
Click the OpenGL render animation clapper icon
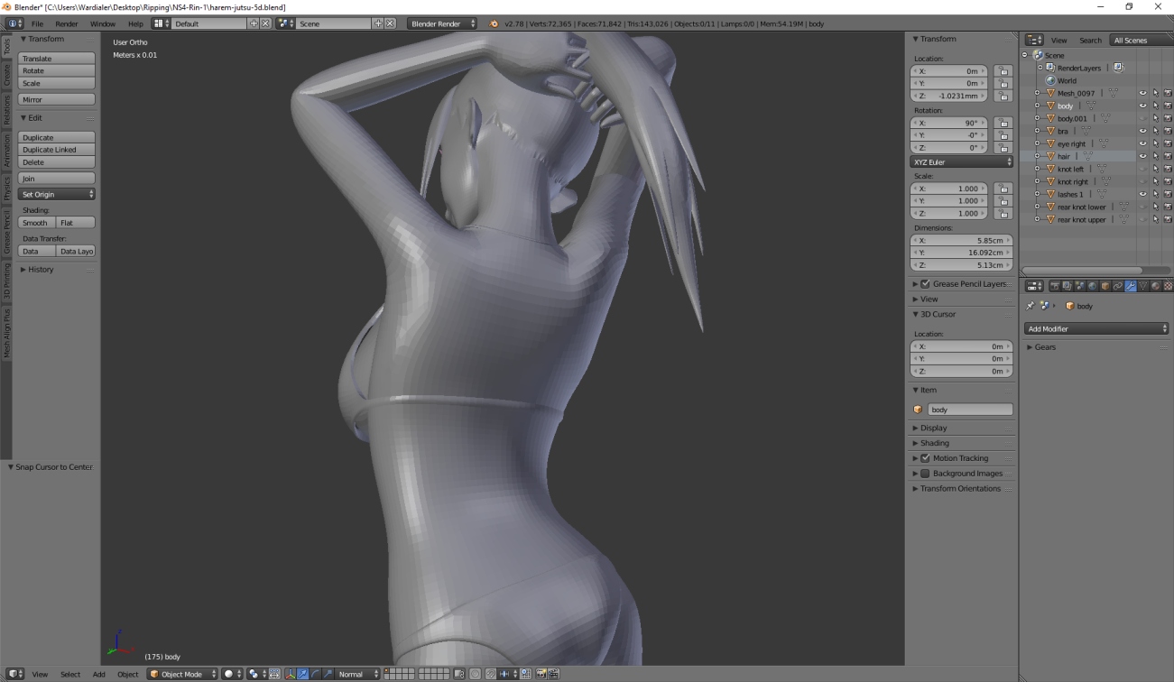pos(554,674)
